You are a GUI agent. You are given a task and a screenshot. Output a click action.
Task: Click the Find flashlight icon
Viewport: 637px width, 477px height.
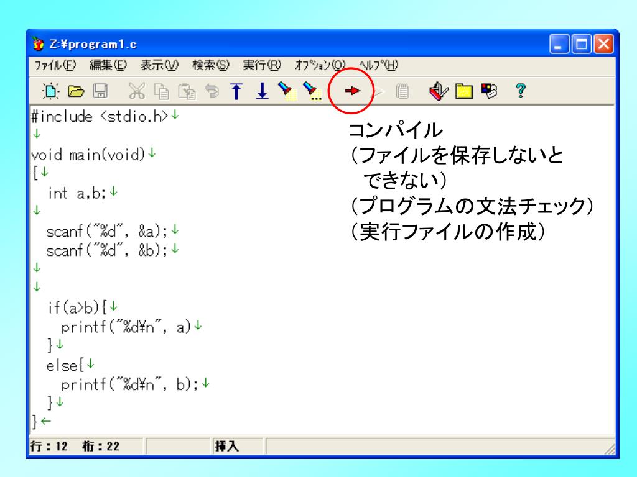287,91
